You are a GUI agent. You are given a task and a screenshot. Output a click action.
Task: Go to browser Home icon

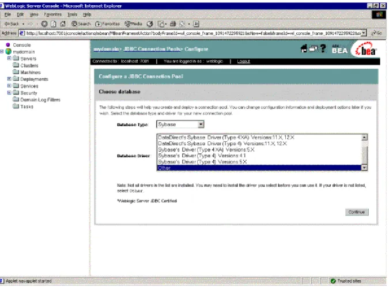pyautogui.click(x=63, y=24)
